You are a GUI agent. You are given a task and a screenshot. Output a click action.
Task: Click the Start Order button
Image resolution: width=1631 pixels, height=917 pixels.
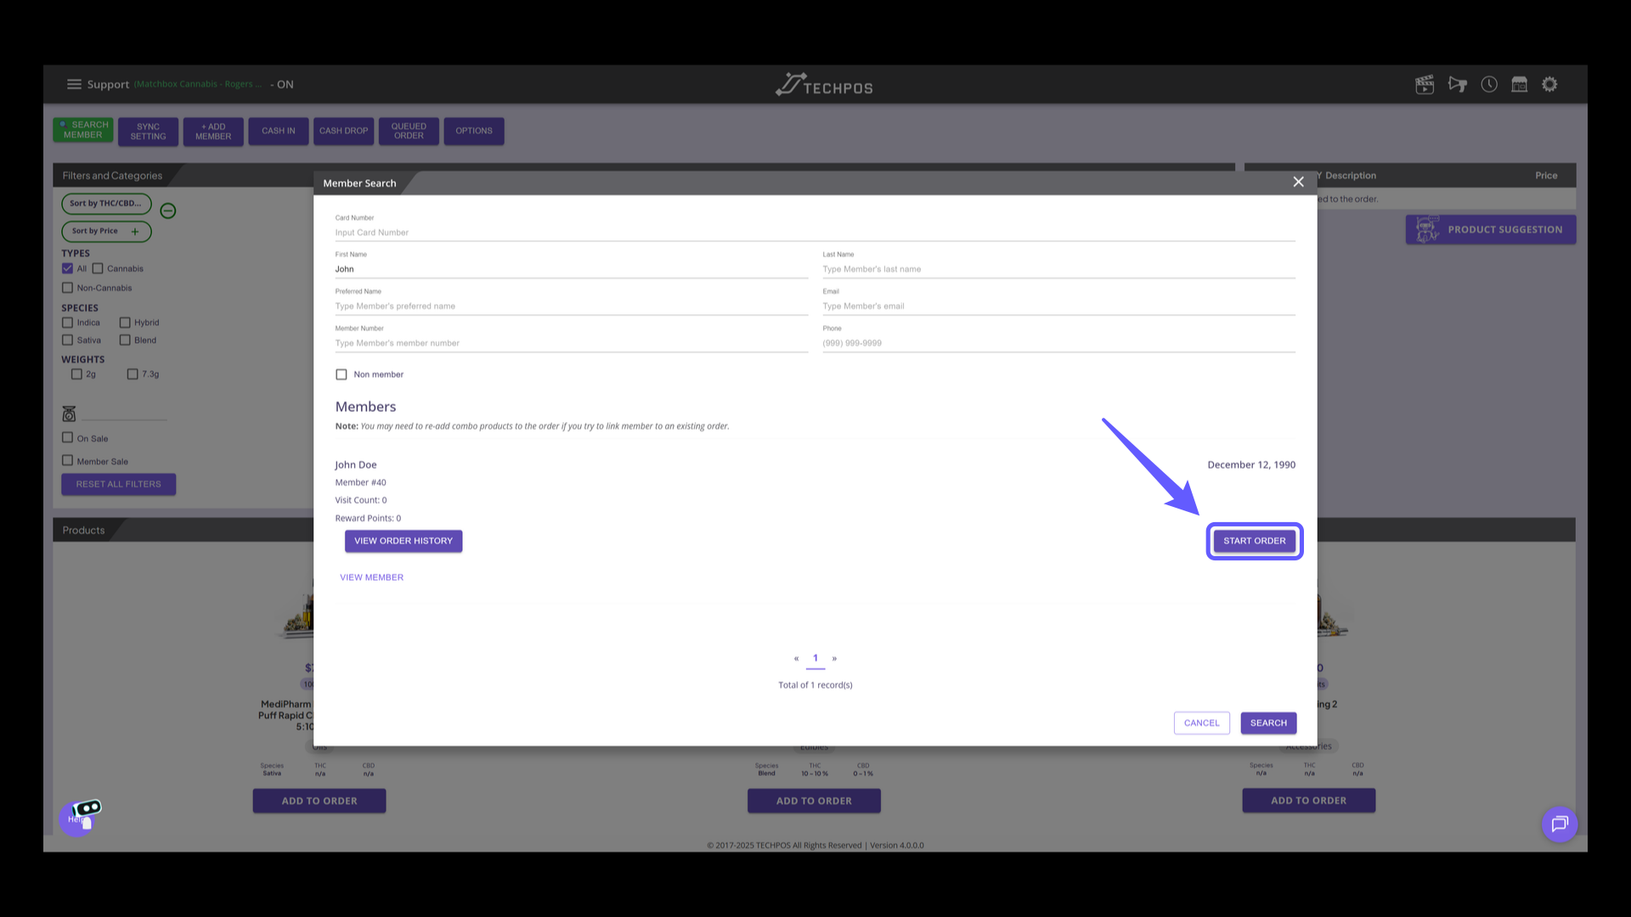pos(1255,541)
